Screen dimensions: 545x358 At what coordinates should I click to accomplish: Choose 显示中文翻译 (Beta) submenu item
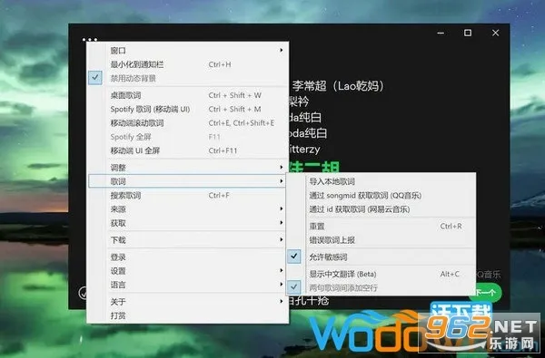(x=381, y=274)
